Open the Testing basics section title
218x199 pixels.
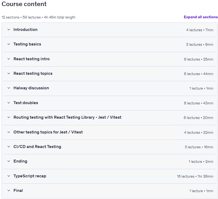click(27, 44)
